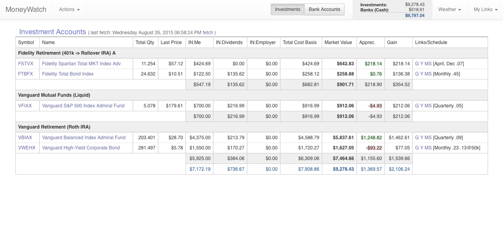Select the Vanguard Mutual Funds (Liquid) group row
503x230 pixels.
point(252,95)
